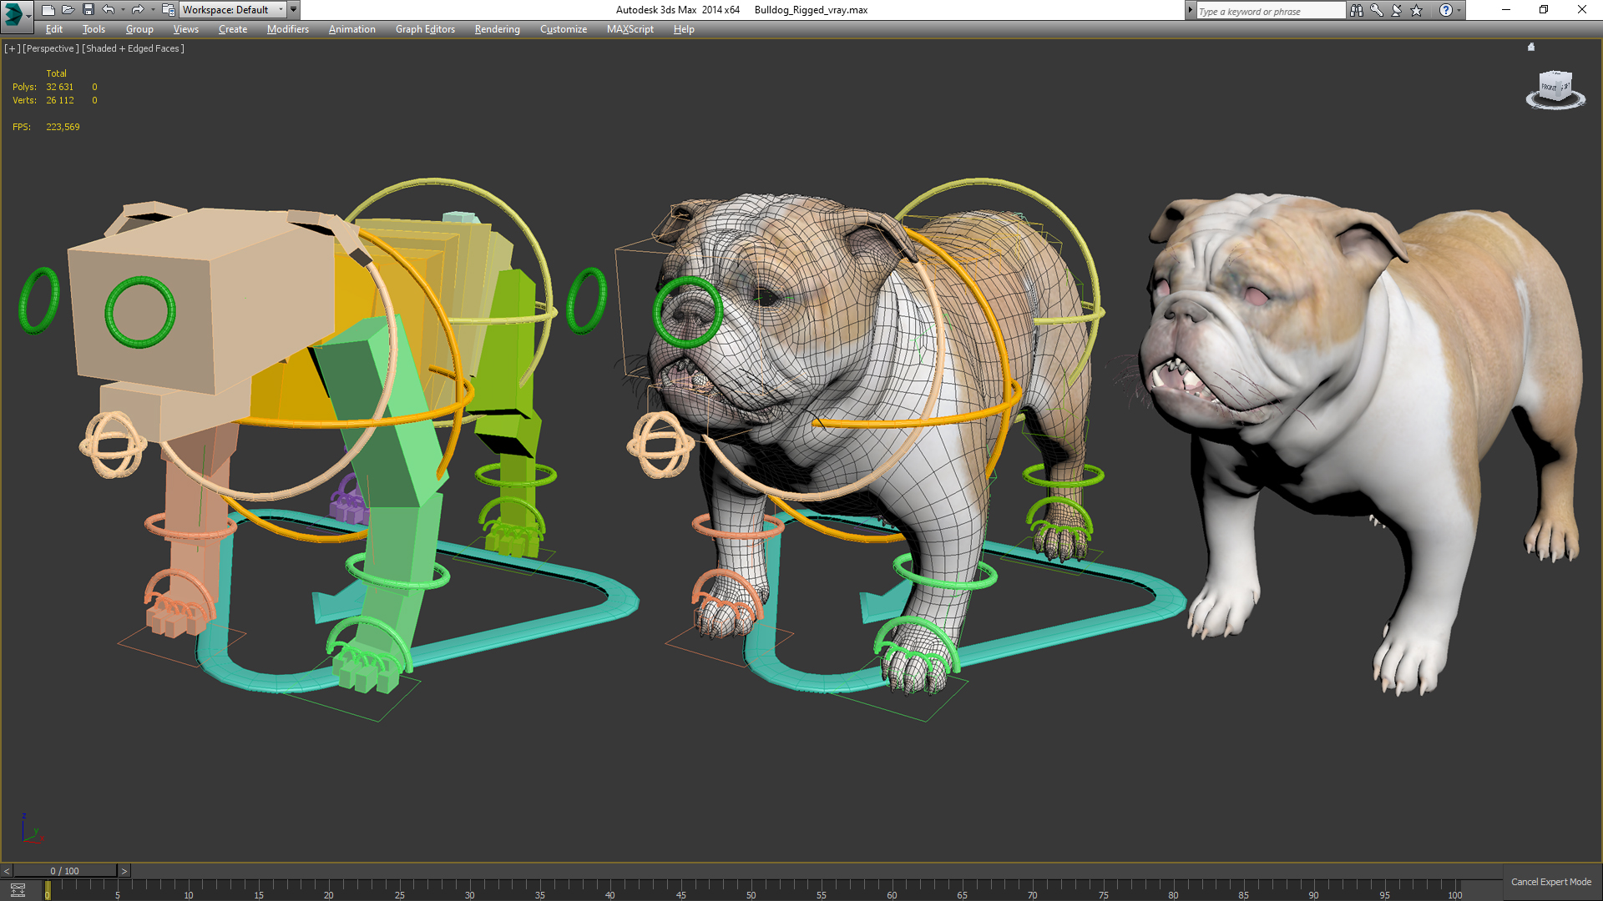This screenshot has width=1603, height=901.
Task: Open Subscription Center key icon
Action: [x=1376, y=10]
